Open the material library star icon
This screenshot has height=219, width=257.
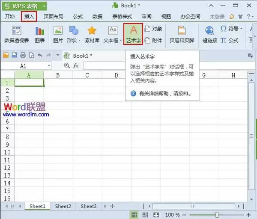92,31
